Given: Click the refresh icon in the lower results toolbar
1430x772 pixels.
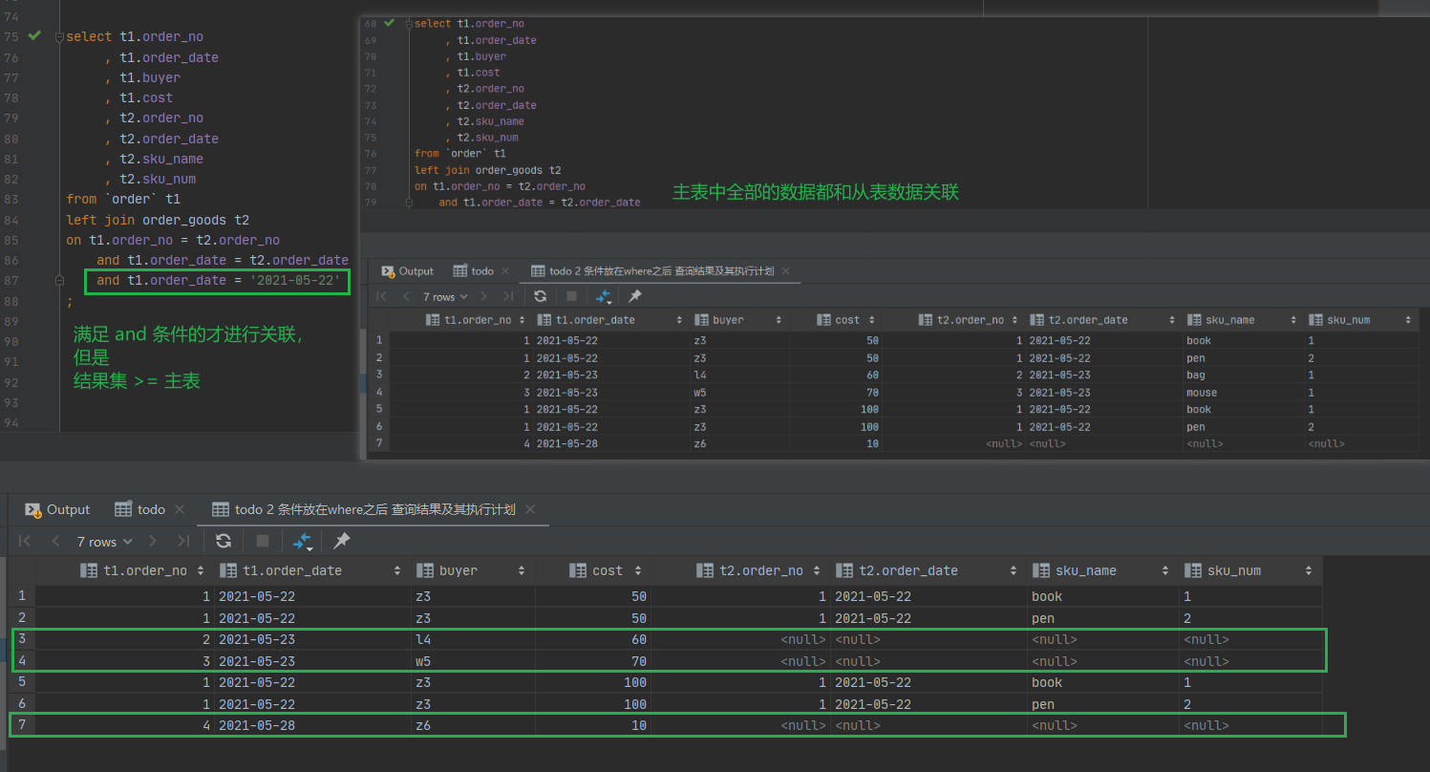Looking at the screenshot, I should point(224,541).
